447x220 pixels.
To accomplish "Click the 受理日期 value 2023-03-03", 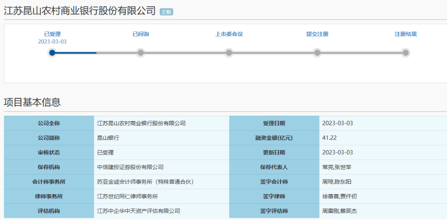I will pyautogui.click(x=338, y=123).
